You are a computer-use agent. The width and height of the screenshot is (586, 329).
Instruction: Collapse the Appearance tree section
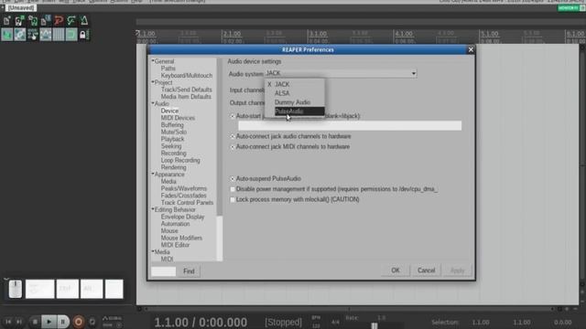point(153,174)
